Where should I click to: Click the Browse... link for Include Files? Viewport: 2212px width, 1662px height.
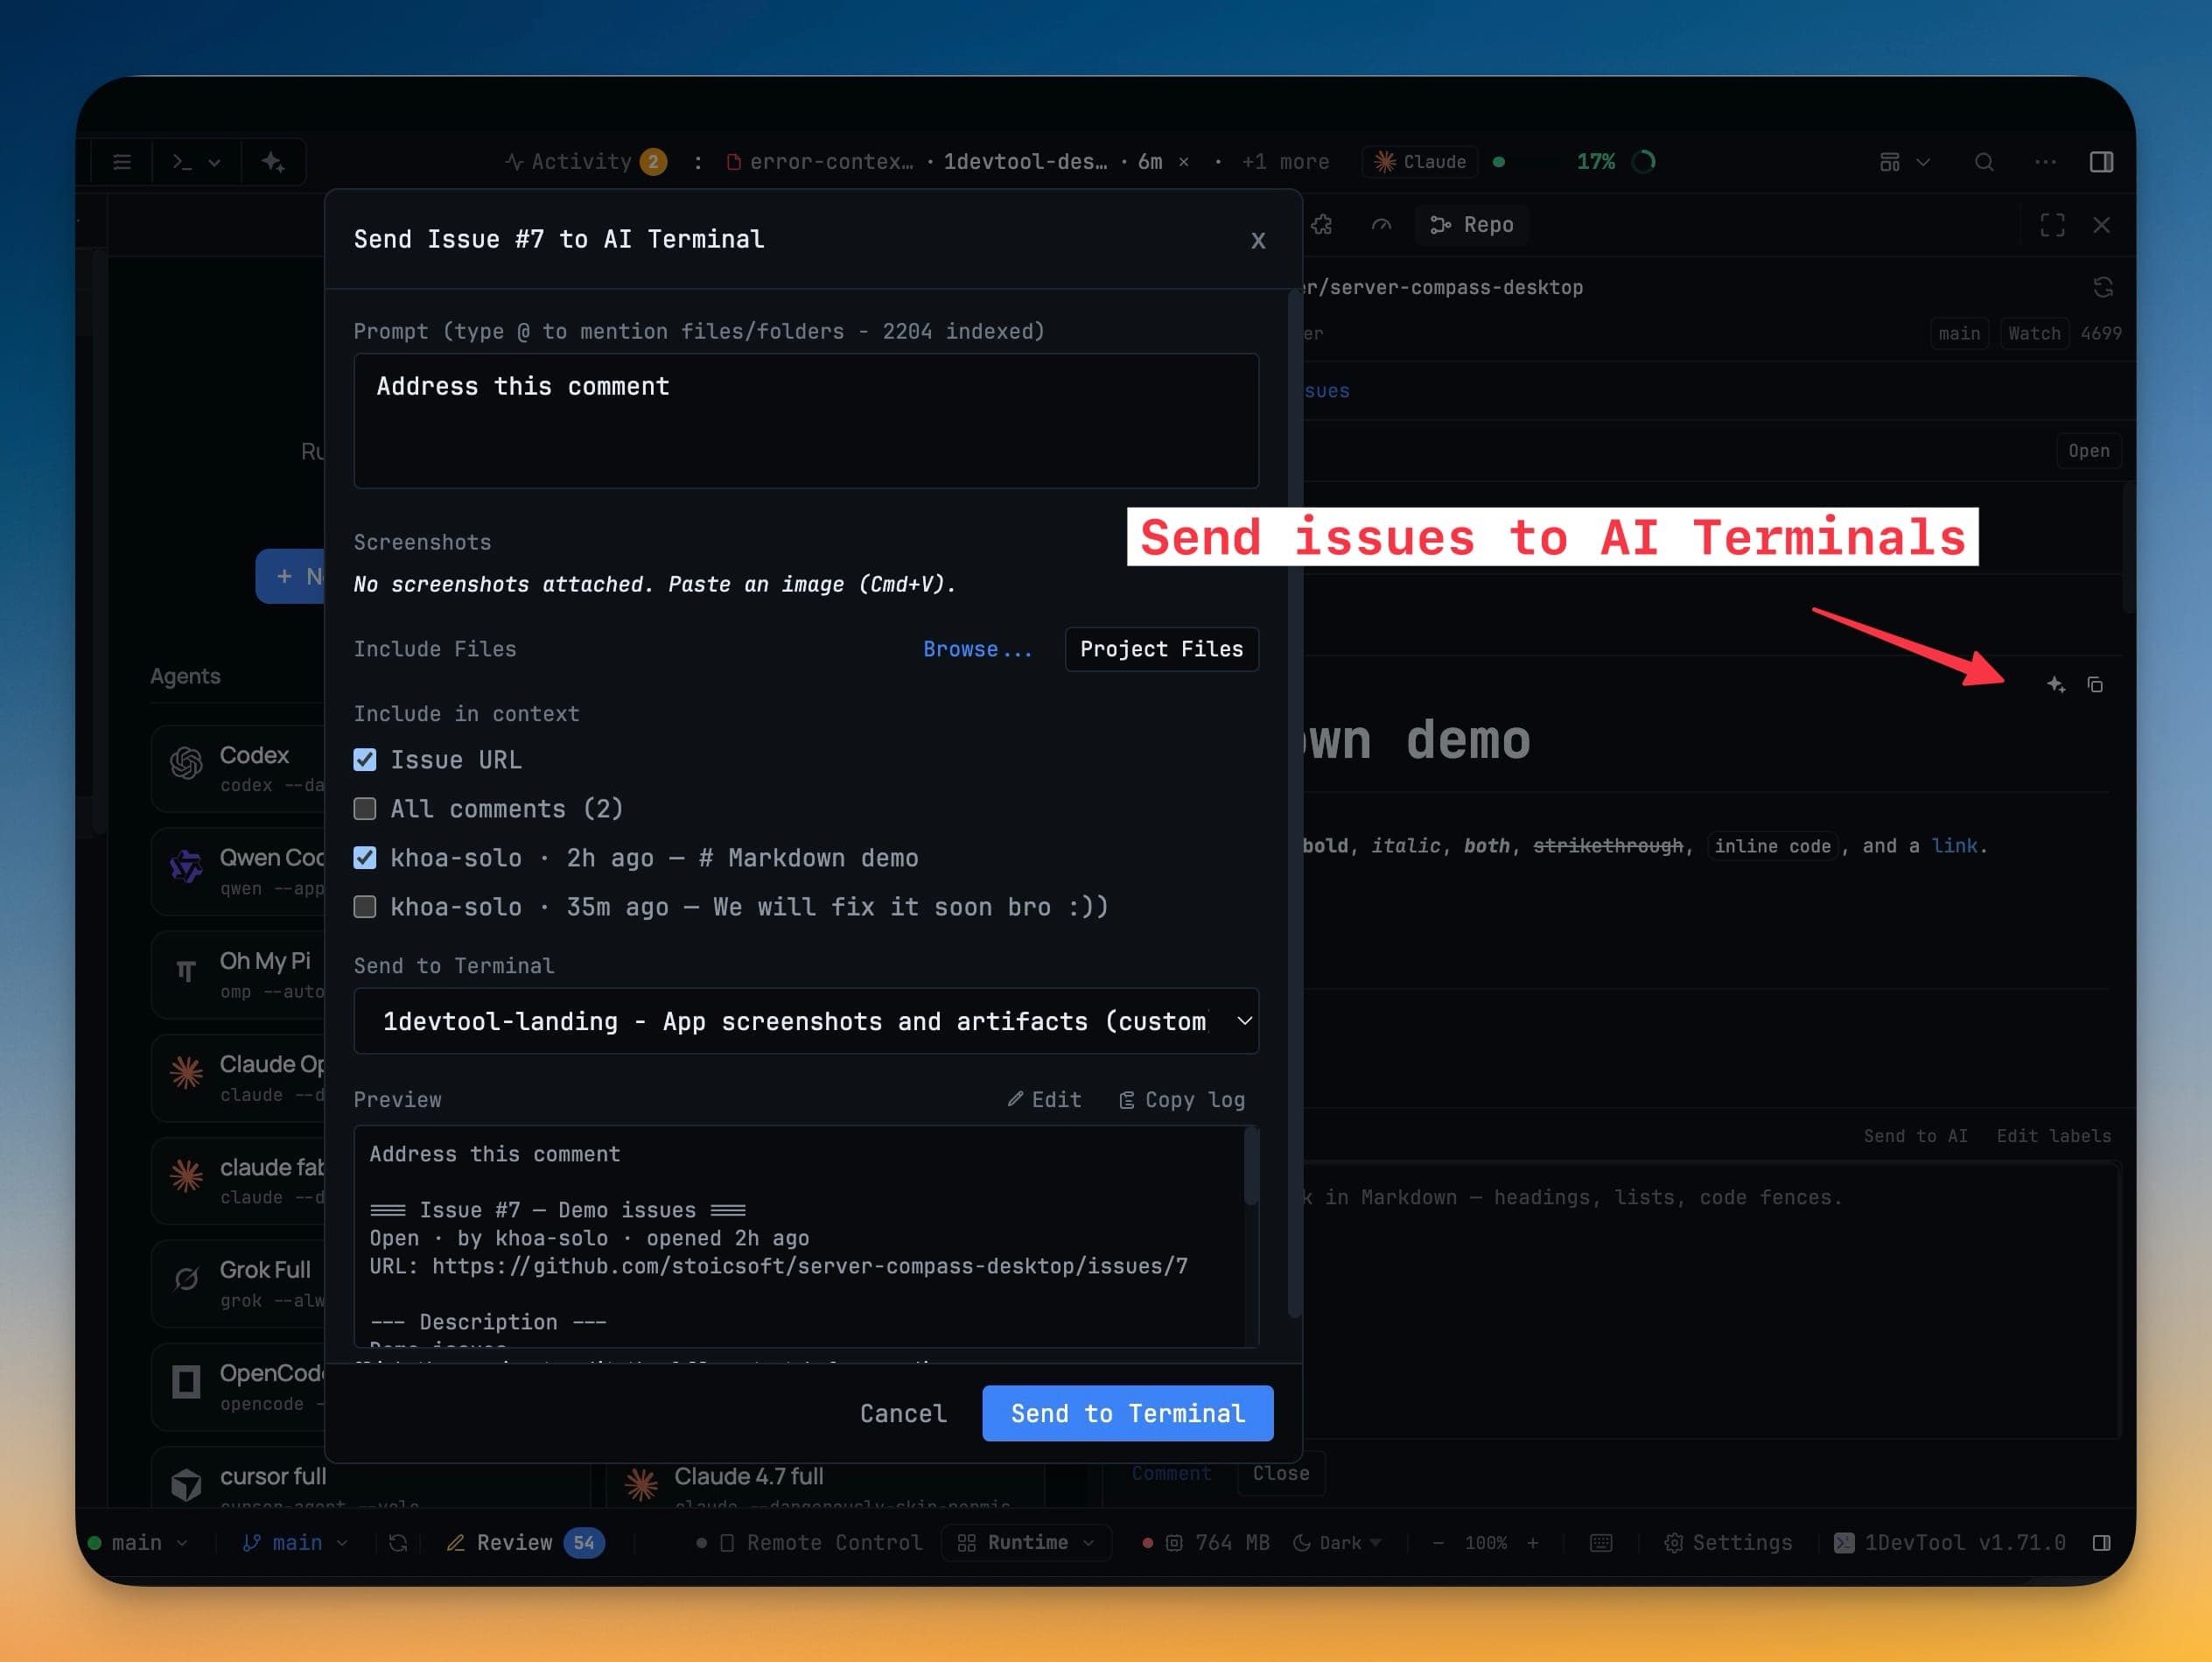(977, 649)
